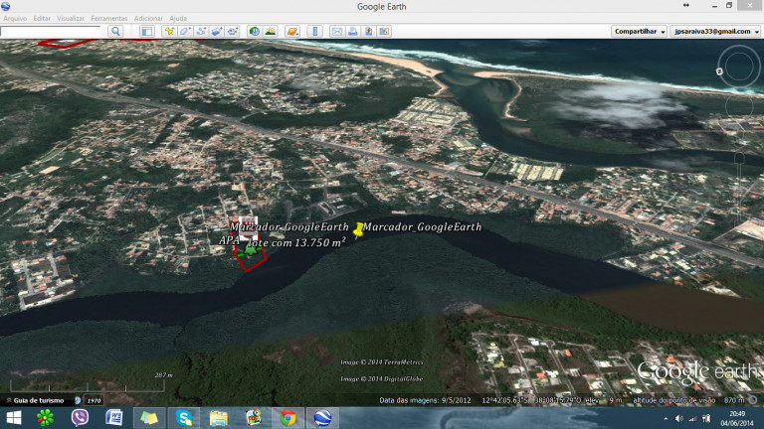Click the label 'lote com 13.750 m²'
The width and height of the screenshot is (764, 429).
(296, 242)
